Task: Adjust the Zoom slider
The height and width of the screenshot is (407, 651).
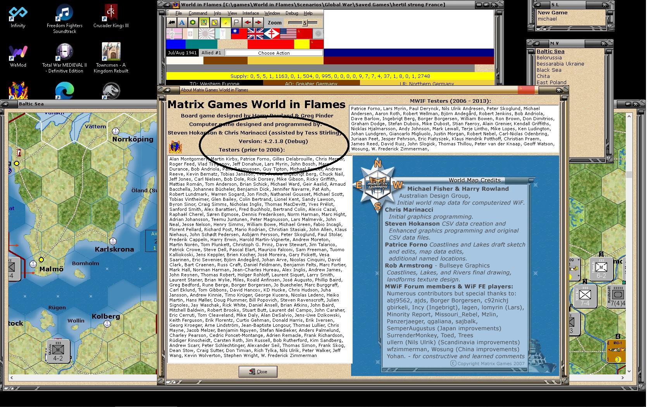Action: [x=305, y=23]
